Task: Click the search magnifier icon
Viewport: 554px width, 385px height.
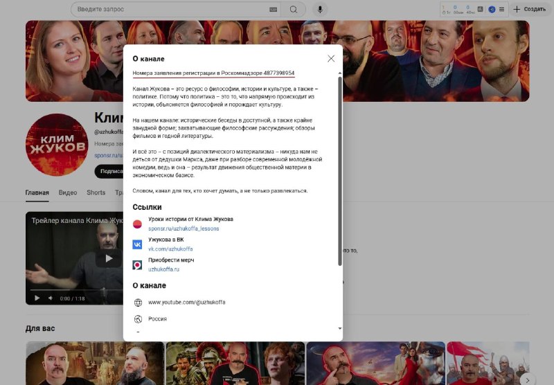Action: (293, 10)
